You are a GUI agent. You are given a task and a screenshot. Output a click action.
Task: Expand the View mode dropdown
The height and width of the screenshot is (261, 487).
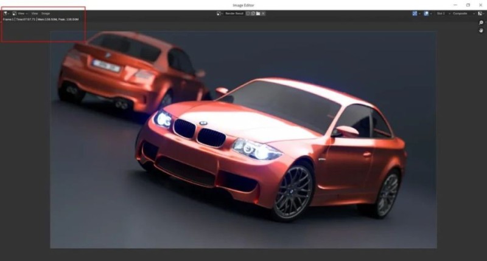(21, 13)
